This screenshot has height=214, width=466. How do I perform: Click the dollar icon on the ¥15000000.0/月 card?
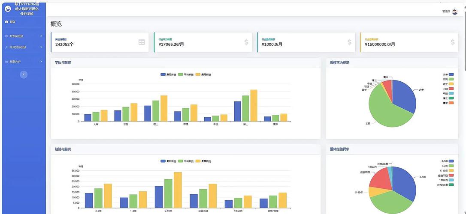(453, 42)
